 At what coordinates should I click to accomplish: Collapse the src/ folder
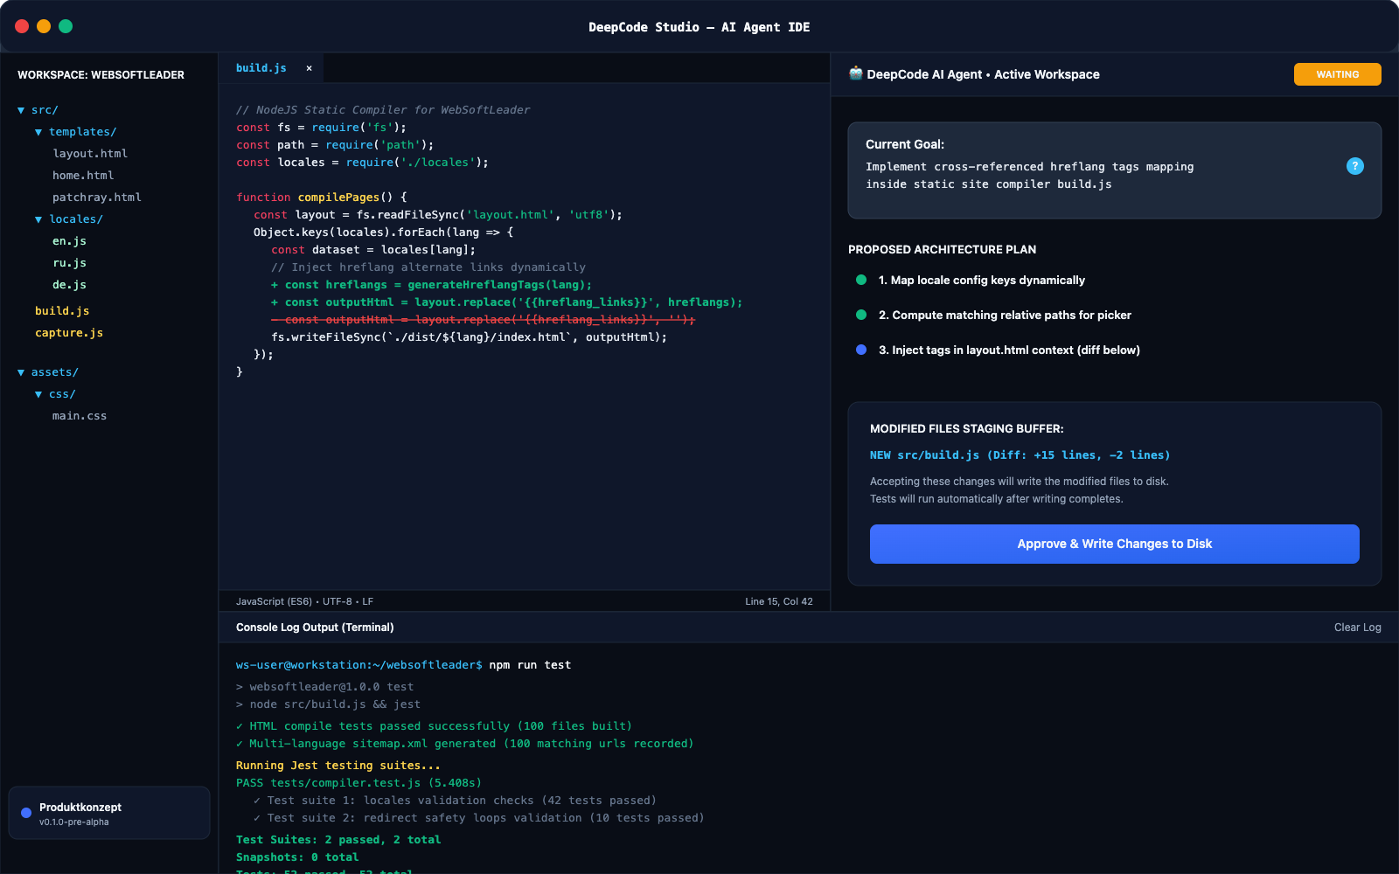pyautogui.click(x=21, y=110)
